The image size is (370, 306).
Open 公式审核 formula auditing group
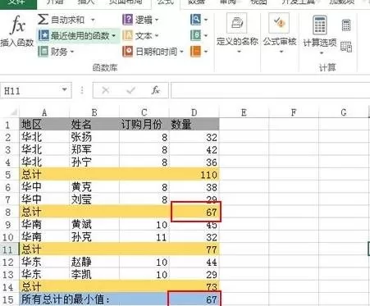point(280,34)
